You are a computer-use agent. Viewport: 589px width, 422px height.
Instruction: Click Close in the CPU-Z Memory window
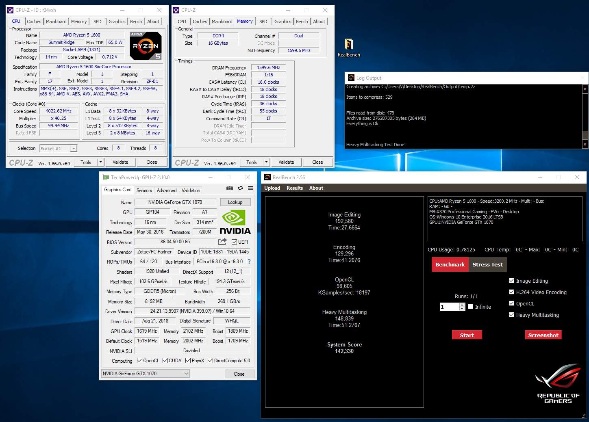317,162
